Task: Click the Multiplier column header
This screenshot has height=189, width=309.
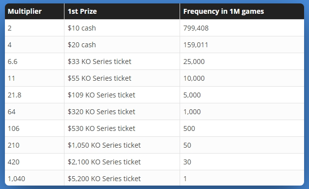Action: point(34,11)
